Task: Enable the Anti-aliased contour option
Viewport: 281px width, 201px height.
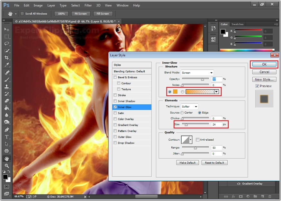Action: click(197, 140)
